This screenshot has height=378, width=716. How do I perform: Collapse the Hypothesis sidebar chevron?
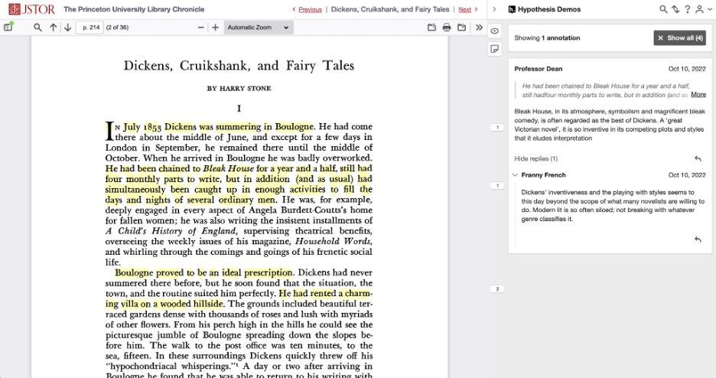tap(494, 9)
